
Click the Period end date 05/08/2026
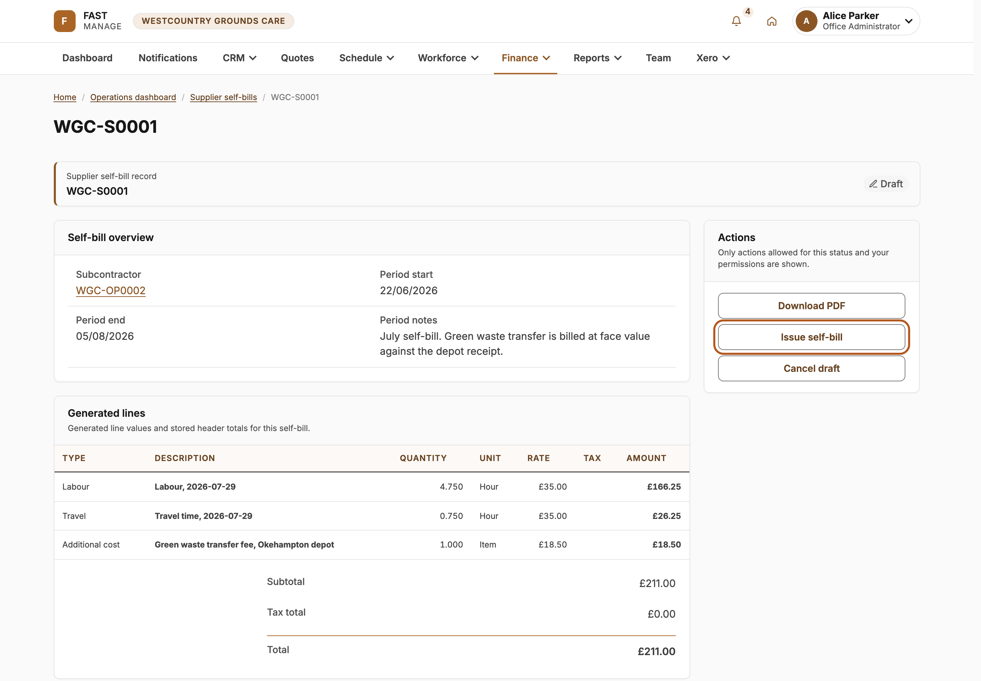(105, 336)
